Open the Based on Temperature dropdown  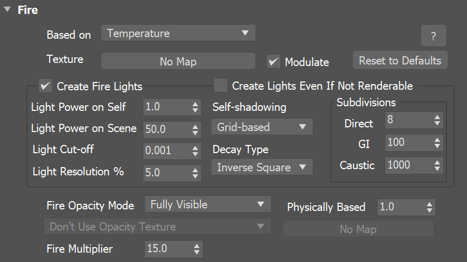click(x=178, y=33)
